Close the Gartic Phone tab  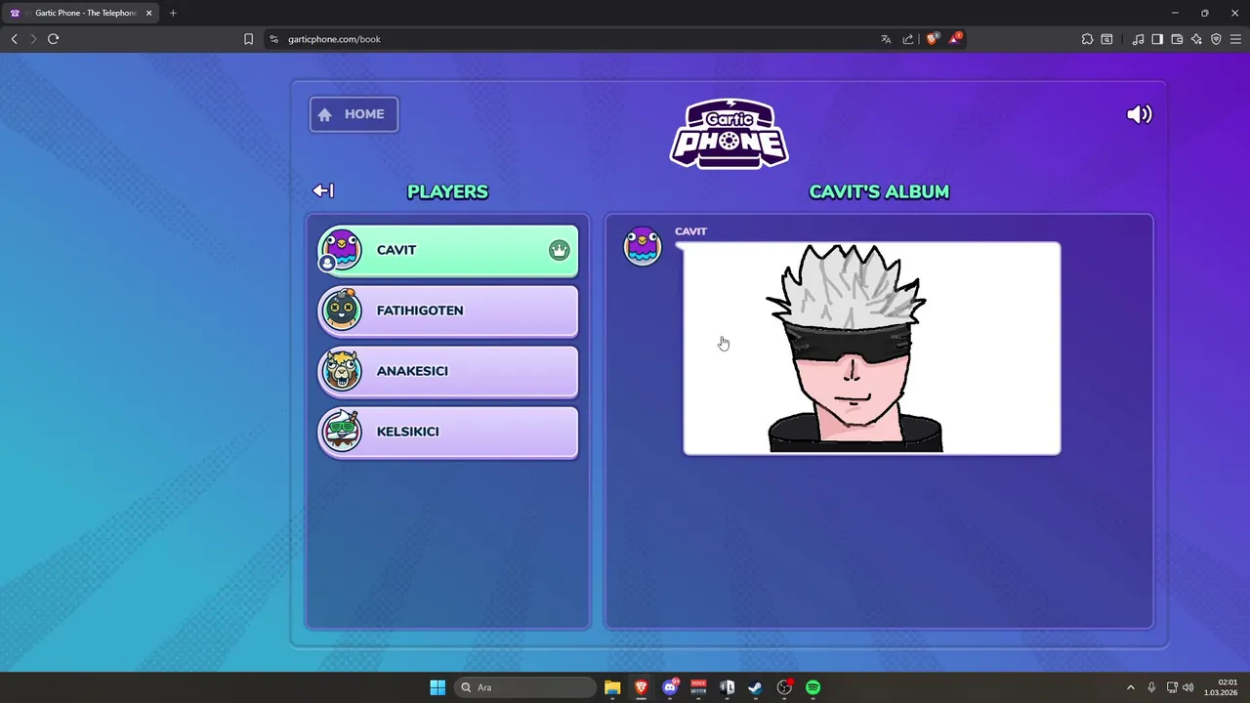click(149, 13)
